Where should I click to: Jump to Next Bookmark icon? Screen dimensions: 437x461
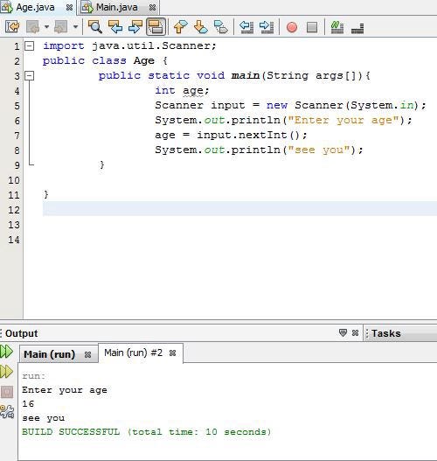click(x=201, y=27)
